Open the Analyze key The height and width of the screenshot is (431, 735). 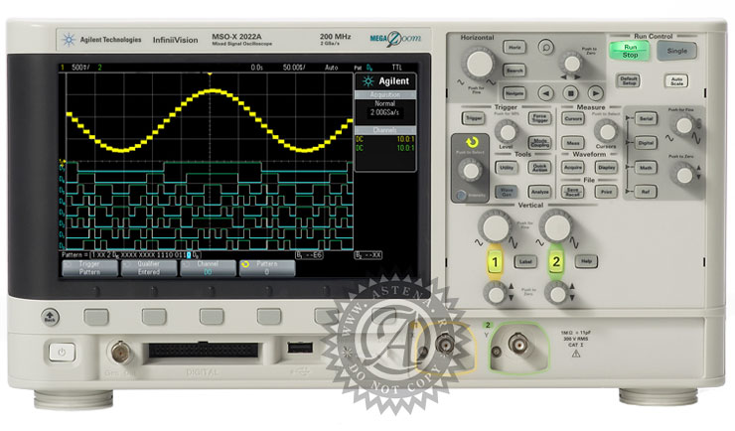click(x=539, y=191)
